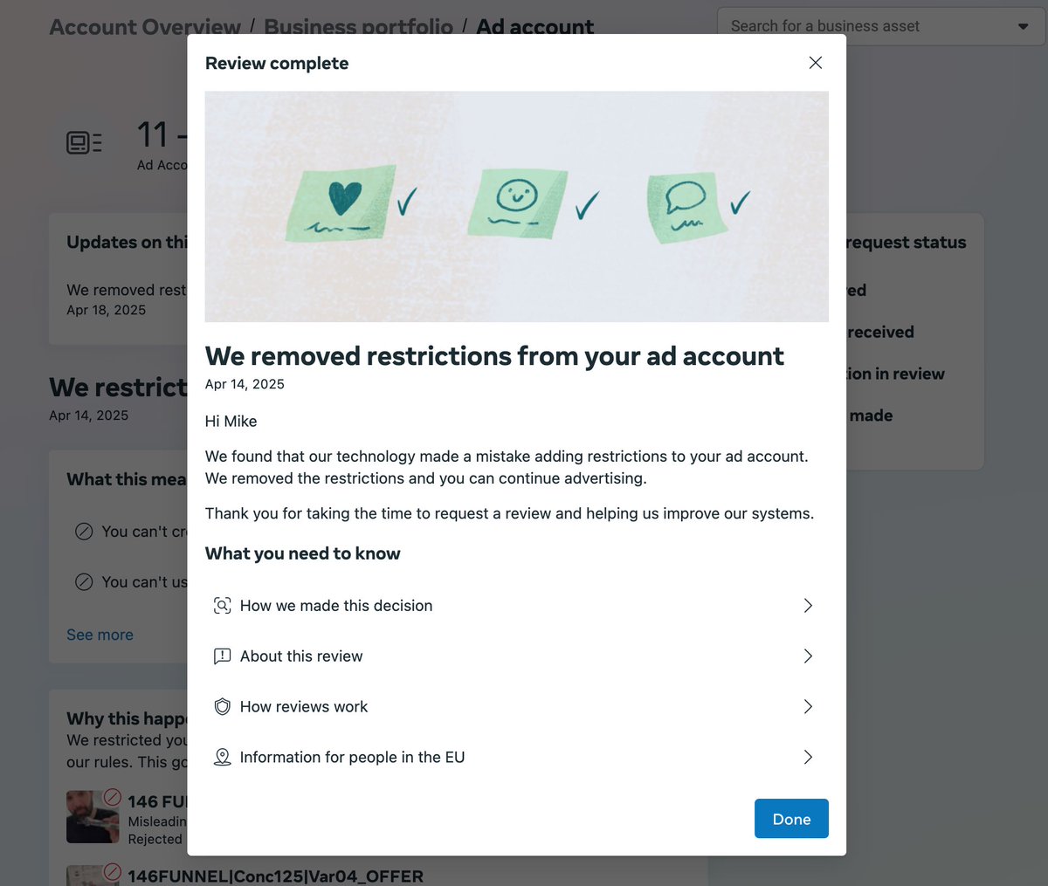Click chevron arrow on How reviews work
The height and width of the screenshot is (886, 1048).
[x=808, y=707]
